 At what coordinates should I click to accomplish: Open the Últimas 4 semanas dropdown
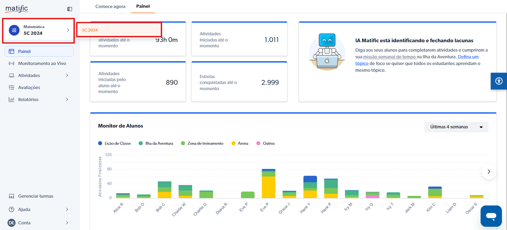pos(456,127)
